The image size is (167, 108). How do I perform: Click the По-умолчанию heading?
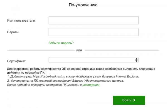[x=83, y=5]
